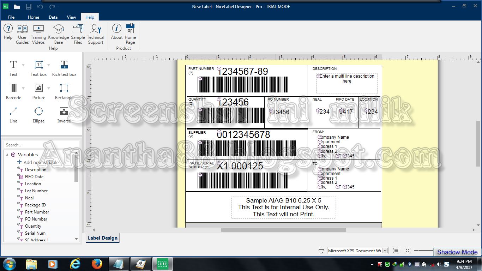Choose the Rectangle tool
Viewport: 482px width, 271px height.
point(64,91)
